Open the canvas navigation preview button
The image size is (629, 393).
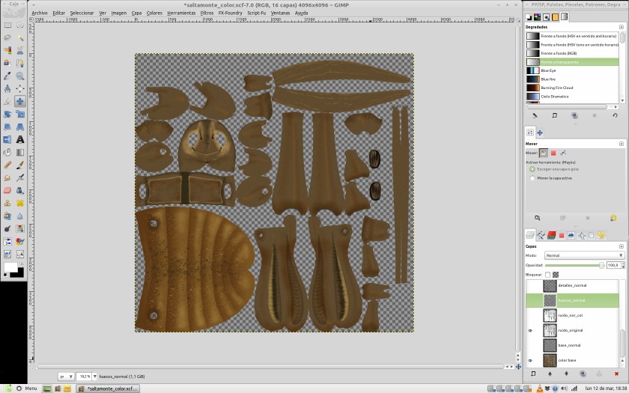point(518,367)
